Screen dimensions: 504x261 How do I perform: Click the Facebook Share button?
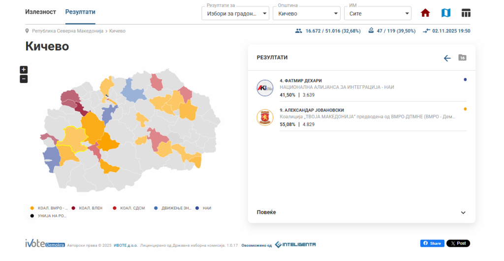(x=432, y=243)
